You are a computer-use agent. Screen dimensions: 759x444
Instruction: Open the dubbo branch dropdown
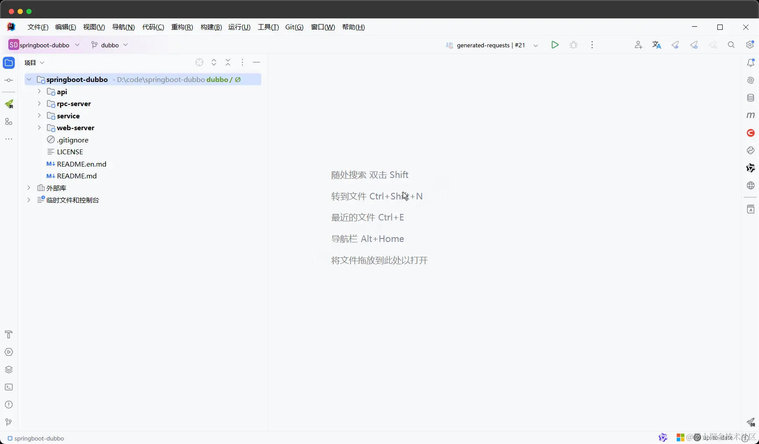(110, 45)
